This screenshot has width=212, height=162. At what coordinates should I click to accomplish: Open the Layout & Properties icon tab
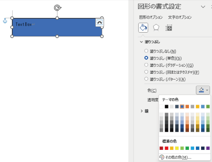(168, 28)
